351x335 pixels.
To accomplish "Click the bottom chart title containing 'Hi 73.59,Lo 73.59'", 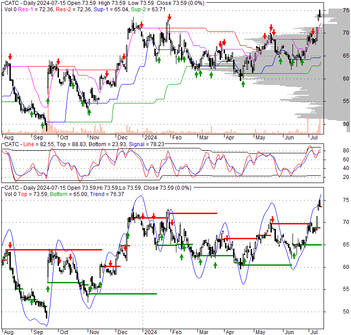I will coord(98,188).
